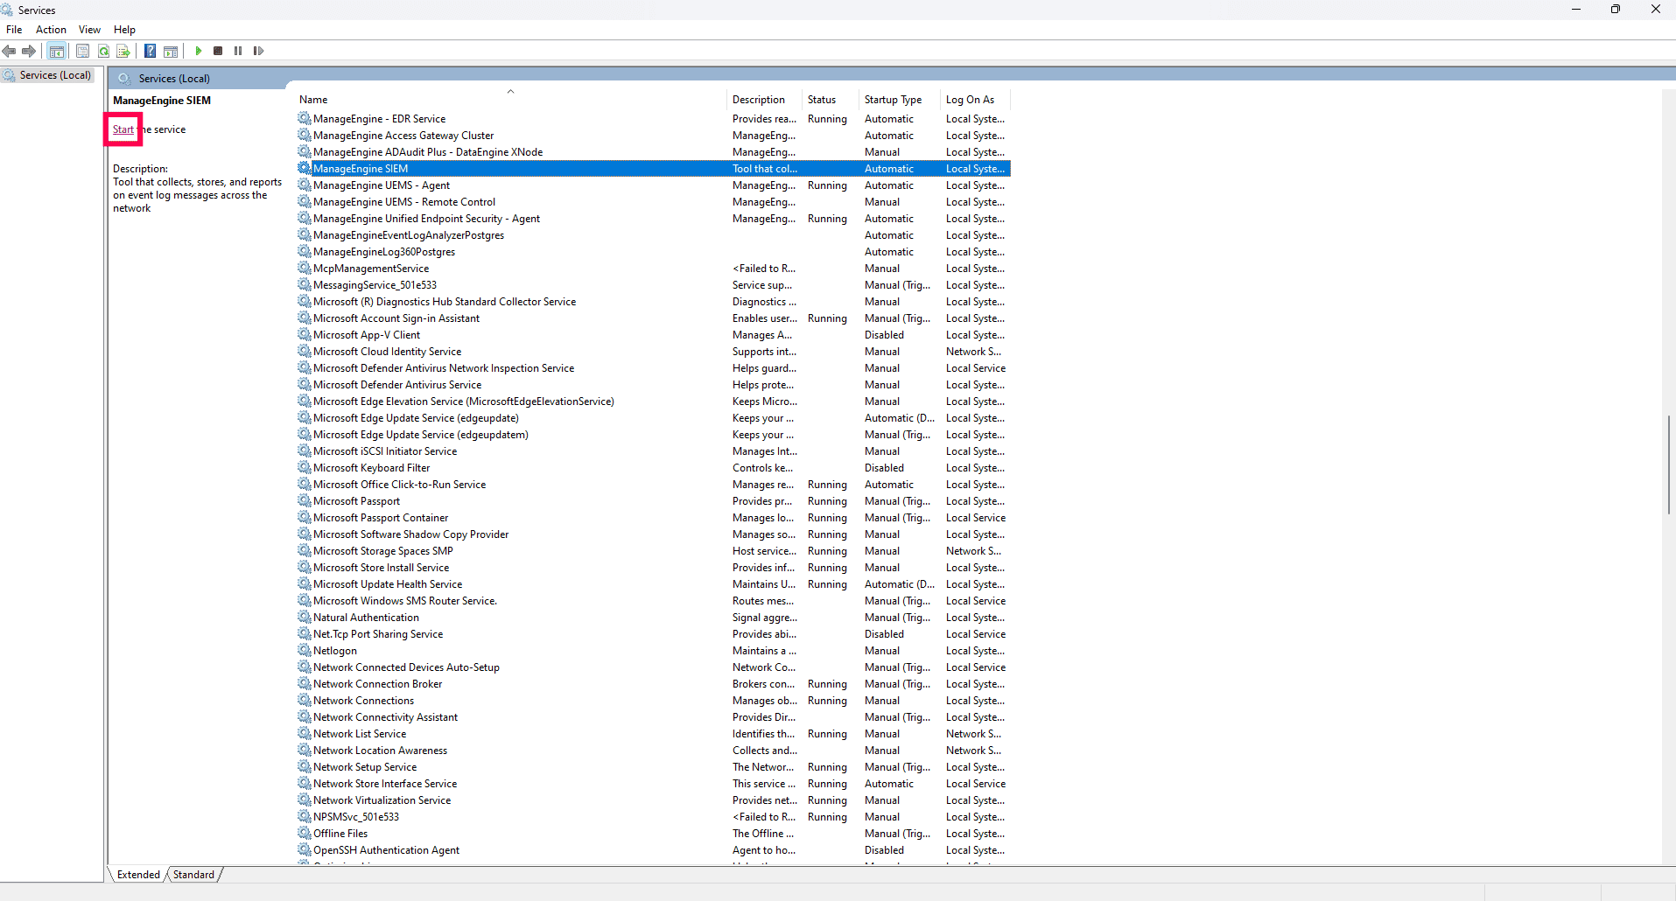The image size is (1676, 901).
Task: Select Microsoft iSCSI Initiator Service
Action: [654, 451]
